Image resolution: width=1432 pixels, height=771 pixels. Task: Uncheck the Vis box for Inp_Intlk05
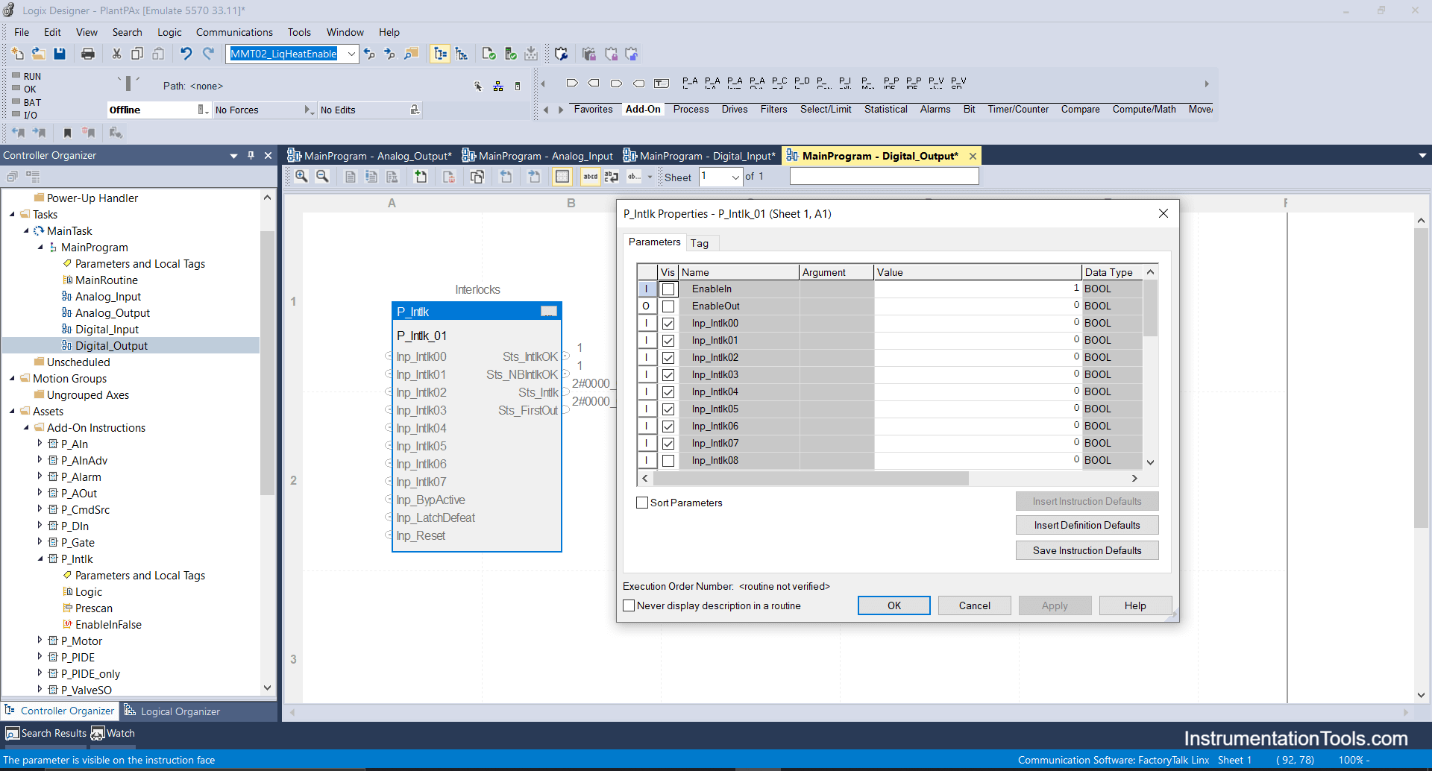668,409
